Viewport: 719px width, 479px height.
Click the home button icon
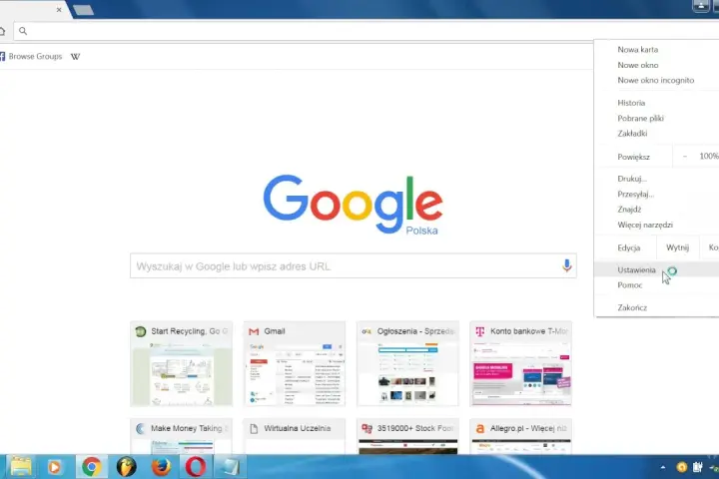[2, 31]
